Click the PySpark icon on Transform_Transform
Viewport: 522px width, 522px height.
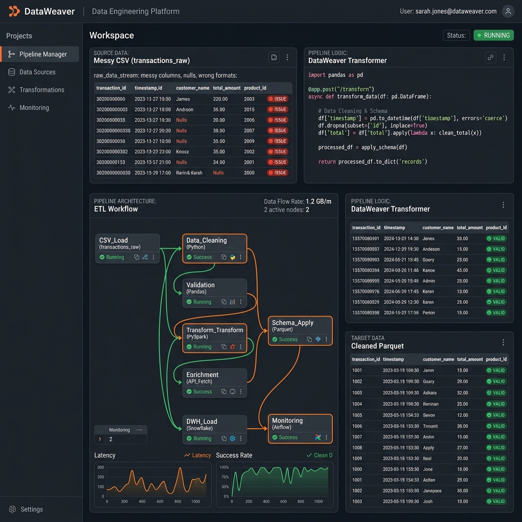pos(232,347)
